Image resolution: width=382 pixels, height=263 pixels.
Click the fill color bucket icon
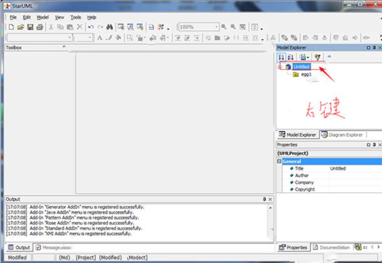pos(118,38)
